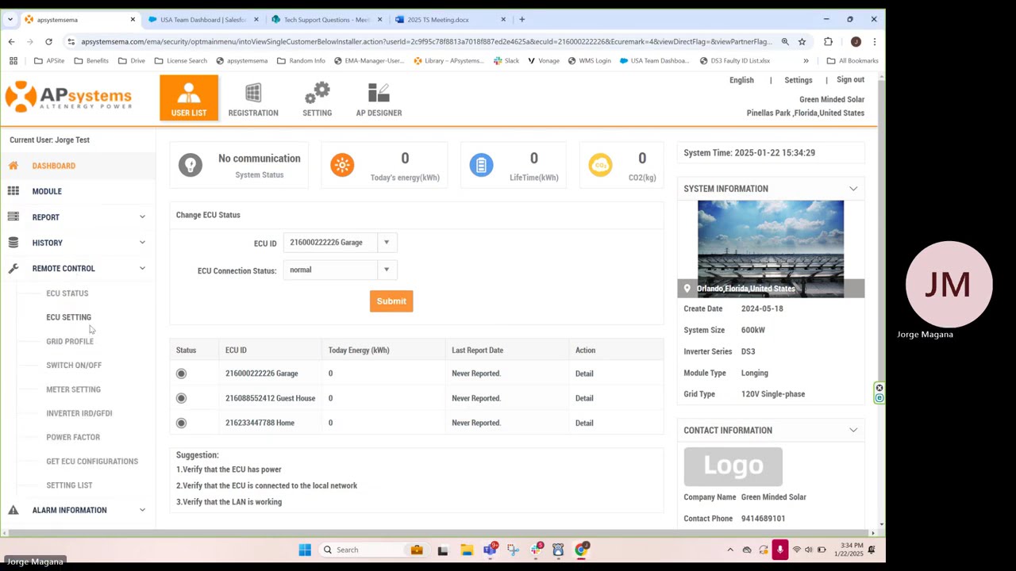Click the History database icon in sidebar
1016x571 pixels.
pyautogui.click(x=13, y=243)
